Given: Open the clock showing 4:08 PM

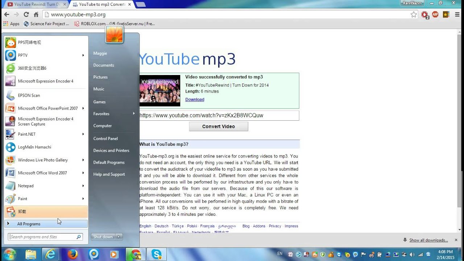Looking at the screenshot, I should 445,254.
